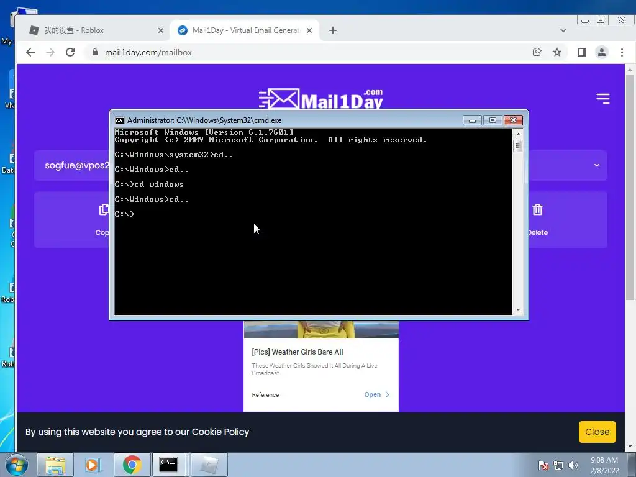Open Windows Explorer from the taskbar
The width and height of the screenshot is (636, 477).
click(x=55, y=465)
